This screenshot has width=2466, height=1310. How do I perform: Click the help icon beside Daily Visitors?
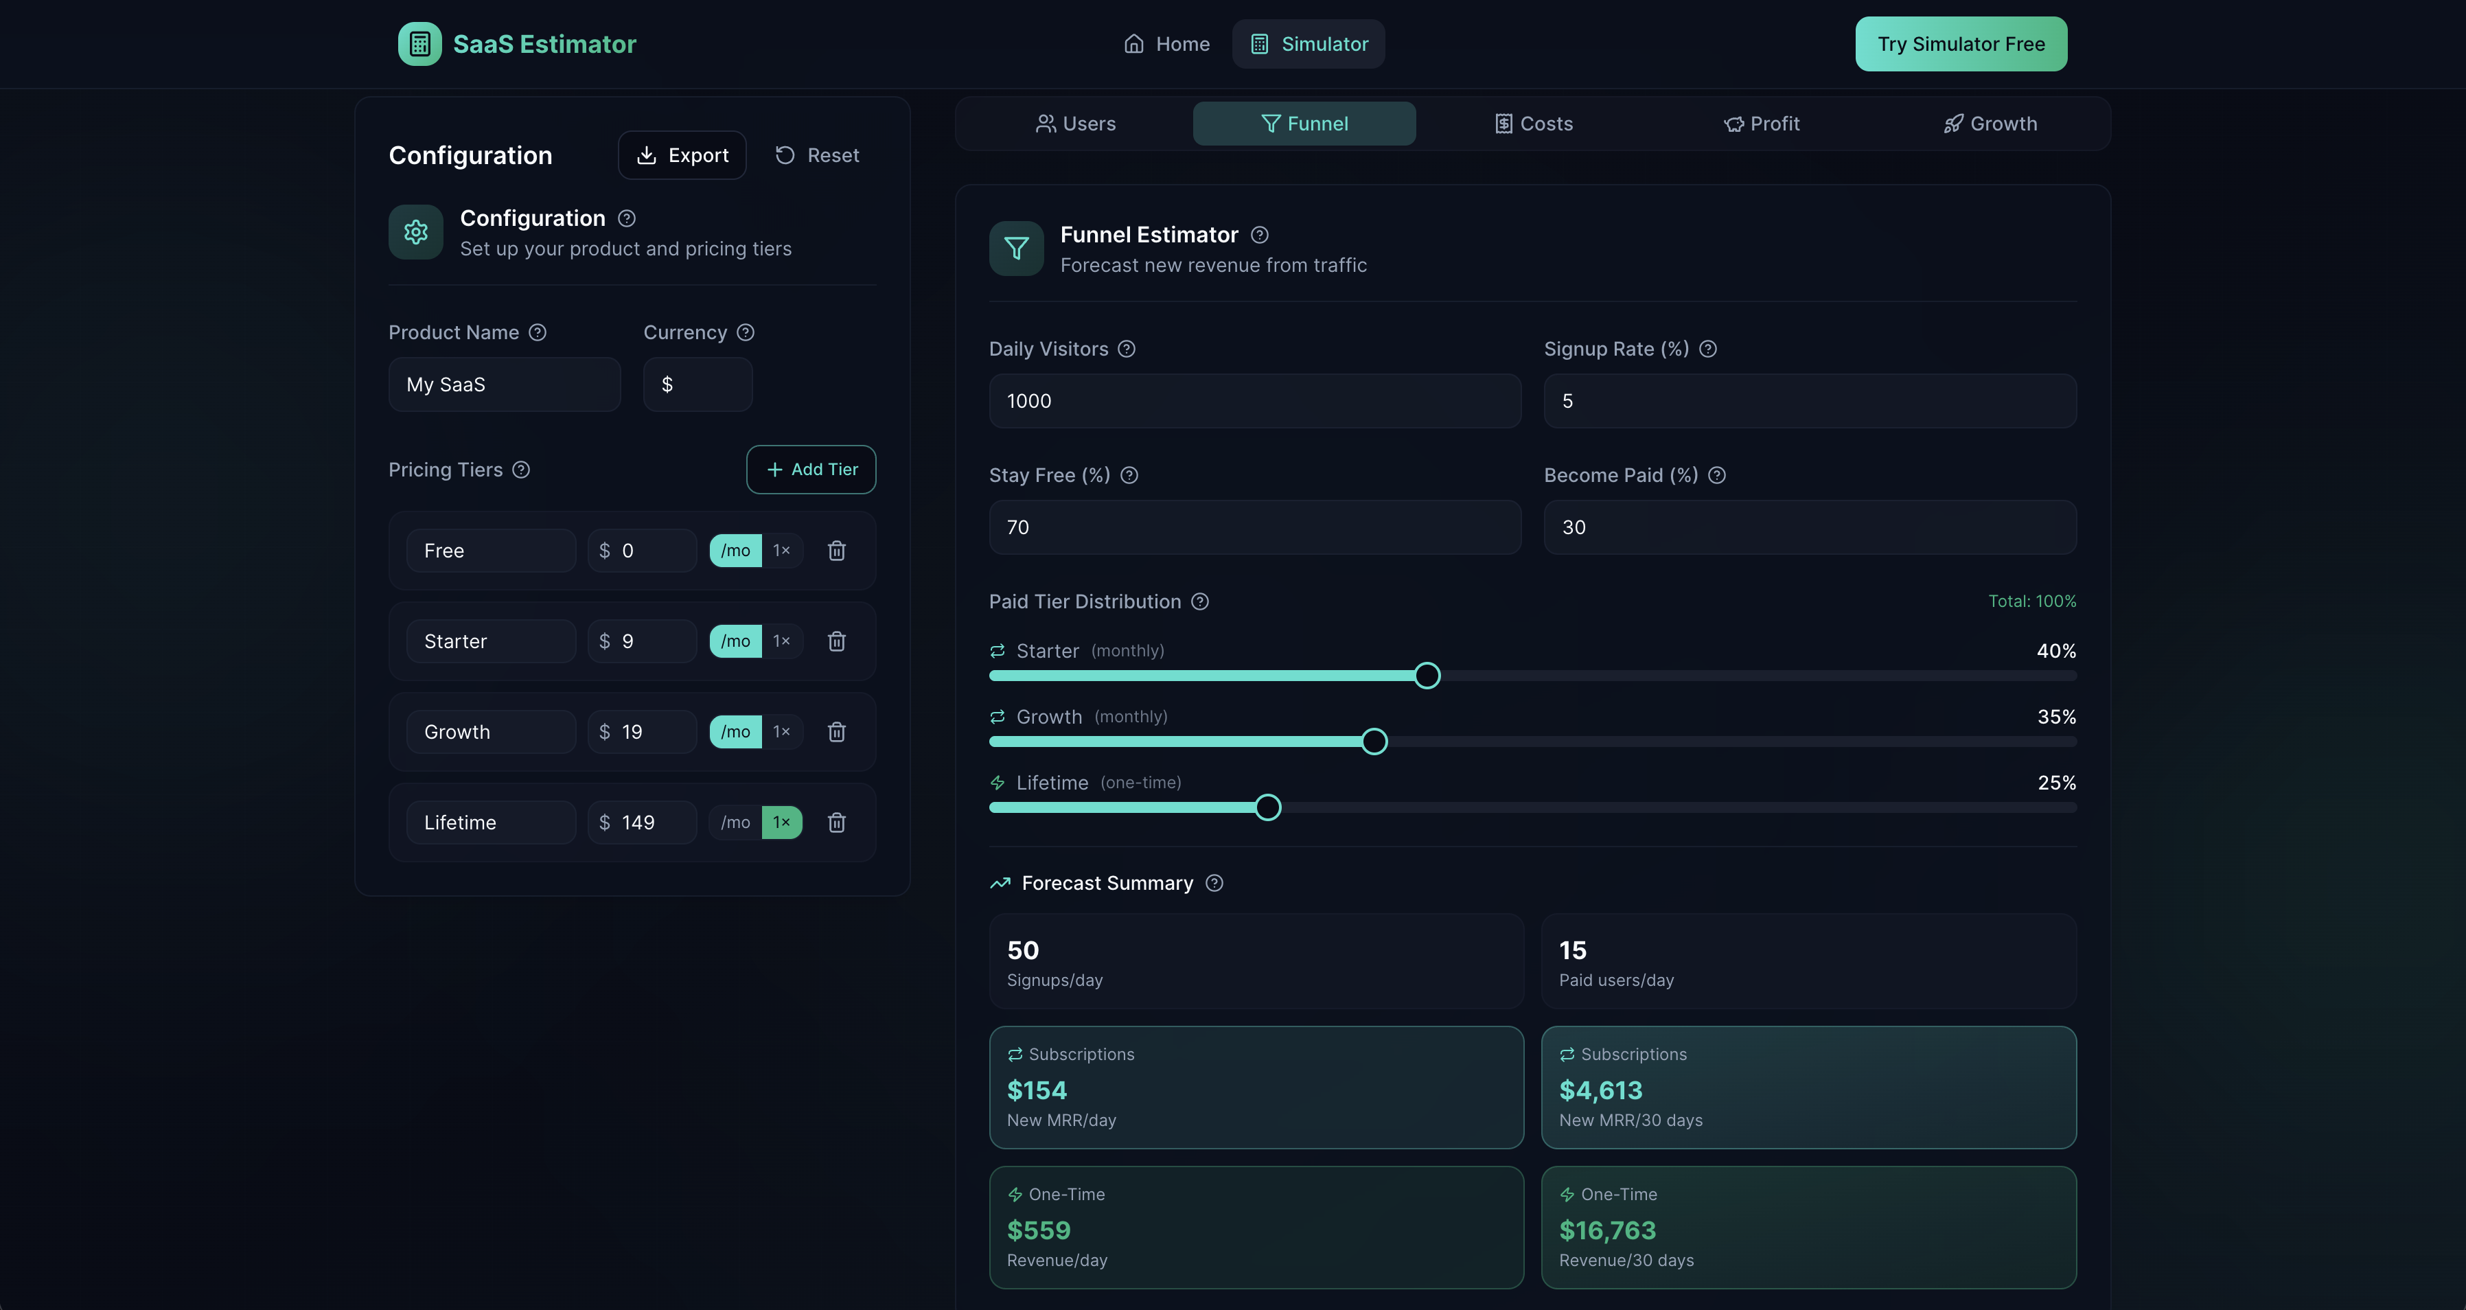(x=1127, y=349)
